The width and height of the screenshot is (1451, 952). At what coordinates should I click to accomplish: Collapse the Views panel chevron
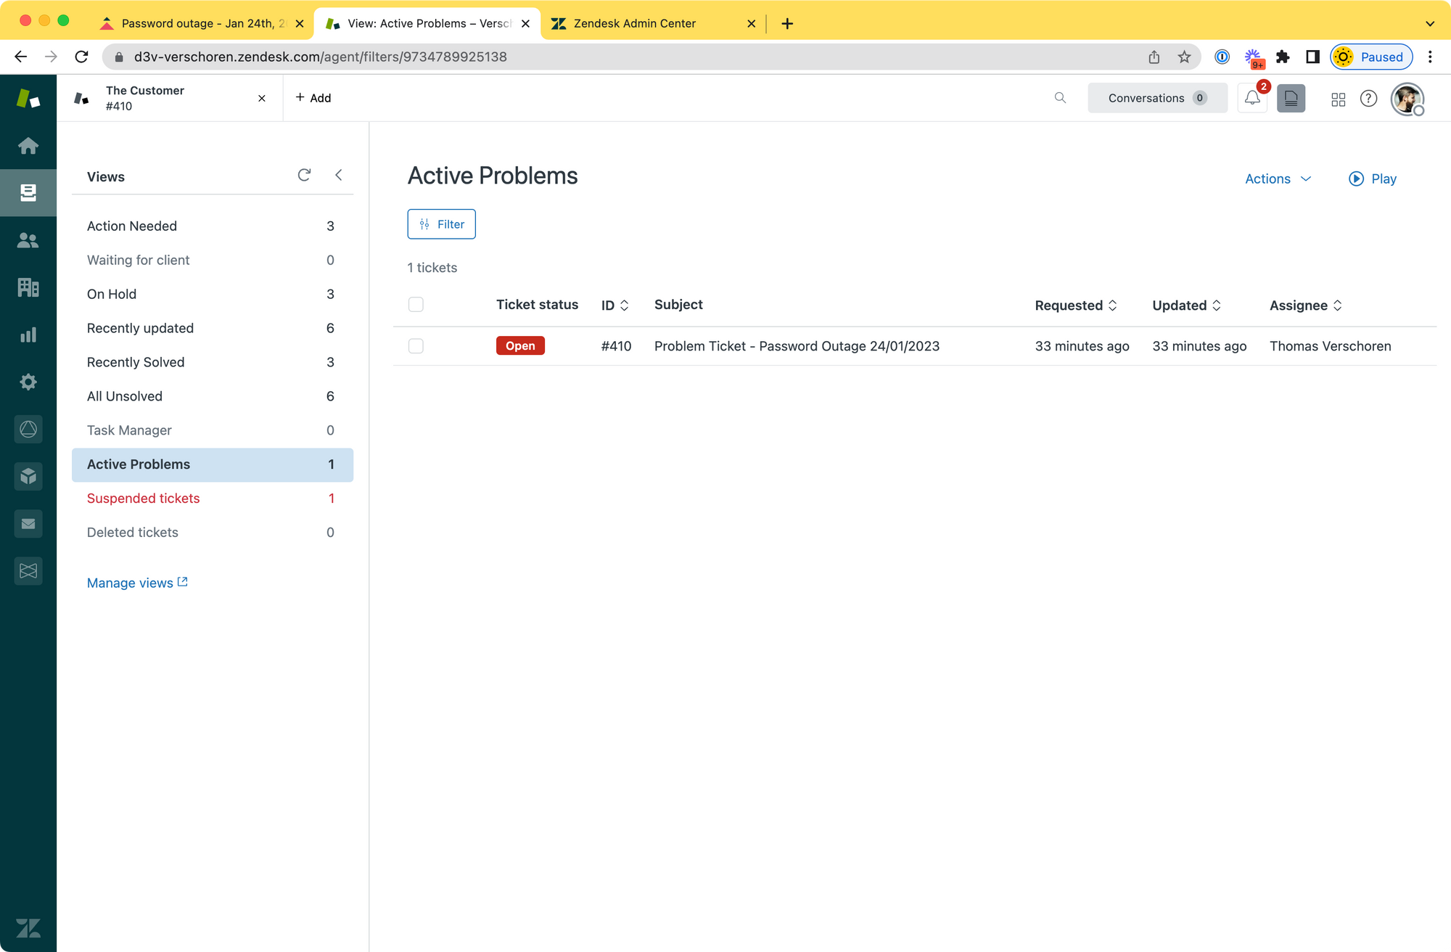[338, 175]
